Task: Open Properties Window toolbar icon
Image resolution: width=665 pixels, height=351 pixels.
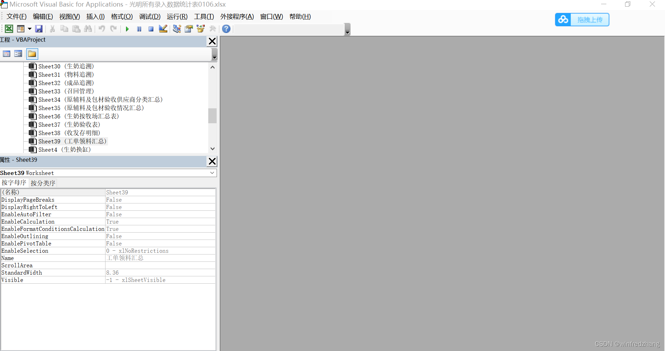Action: (x=189, y=29)
